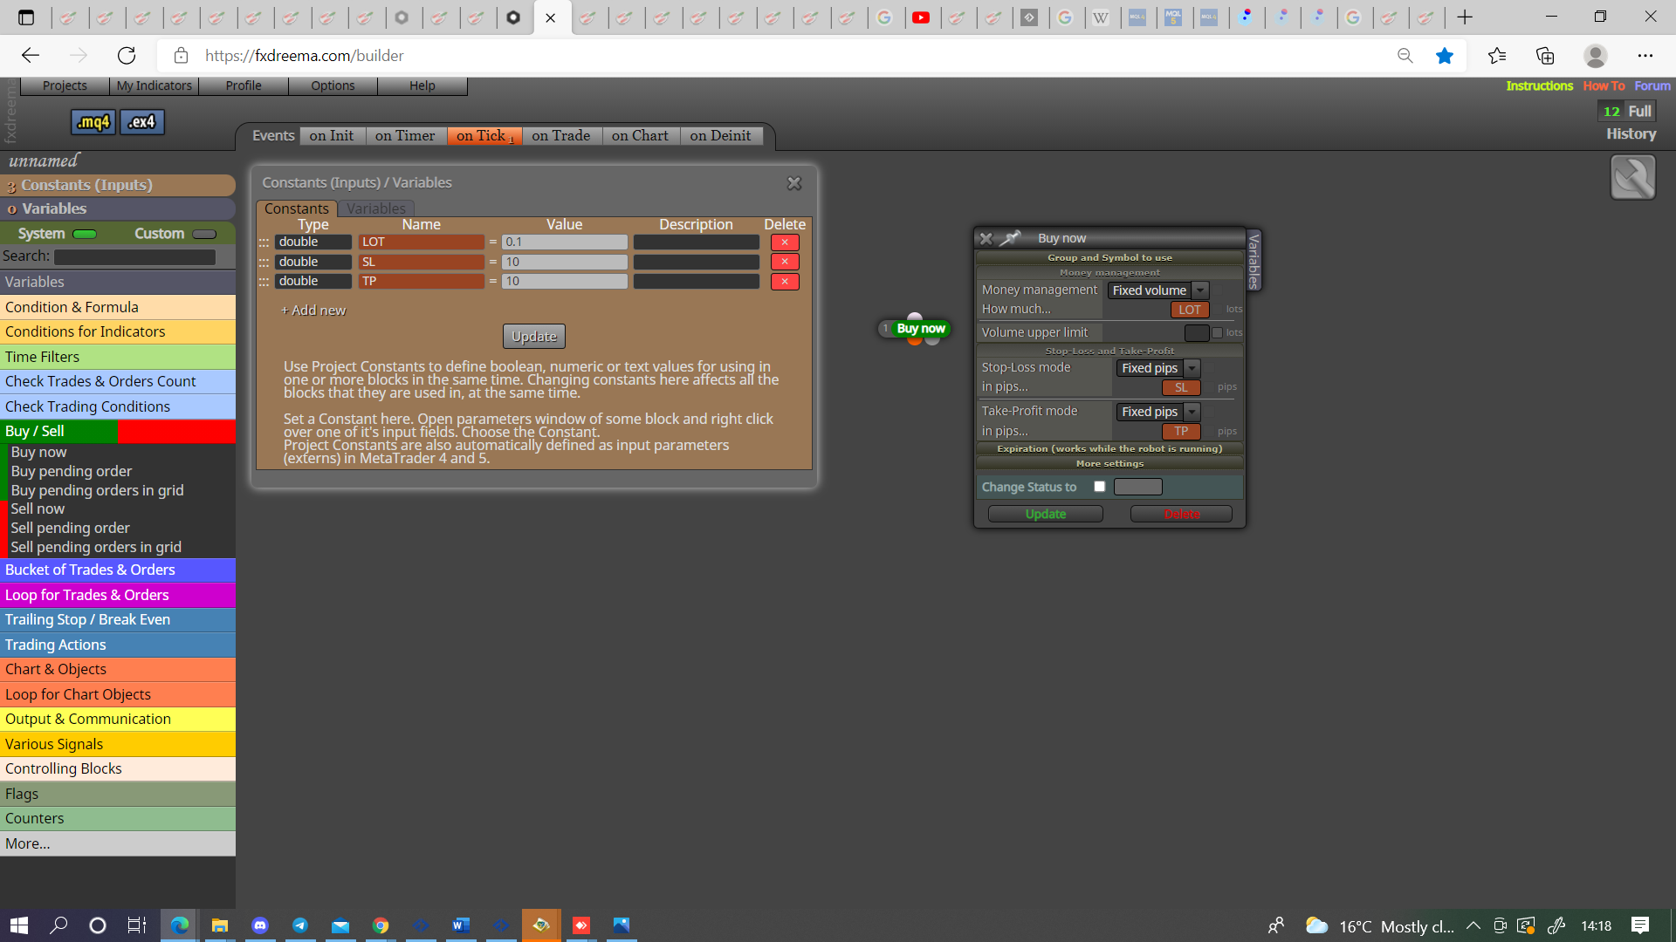Viewport: 1676px width, 942px height.
Task: Open the Stop-Loss mode dropdown
Action: point(1158,368)
